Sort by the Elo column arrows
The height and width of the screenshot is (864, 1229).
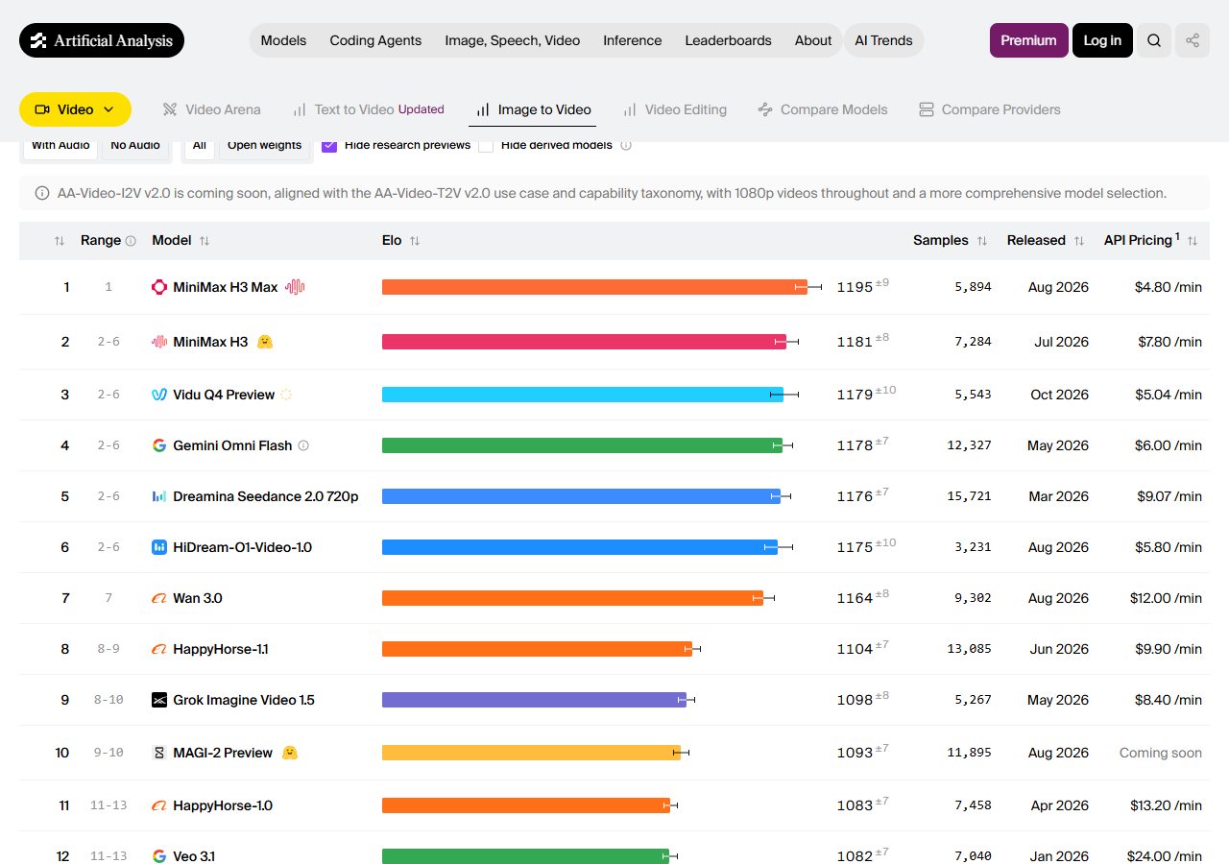click(x=415, y=241)
